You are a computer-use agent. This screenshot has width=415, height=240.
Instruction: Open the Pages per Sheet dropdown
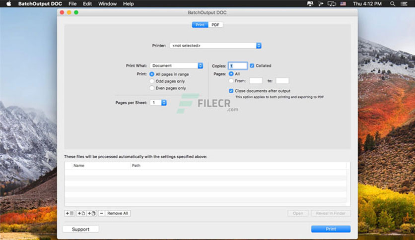(158, 103)
